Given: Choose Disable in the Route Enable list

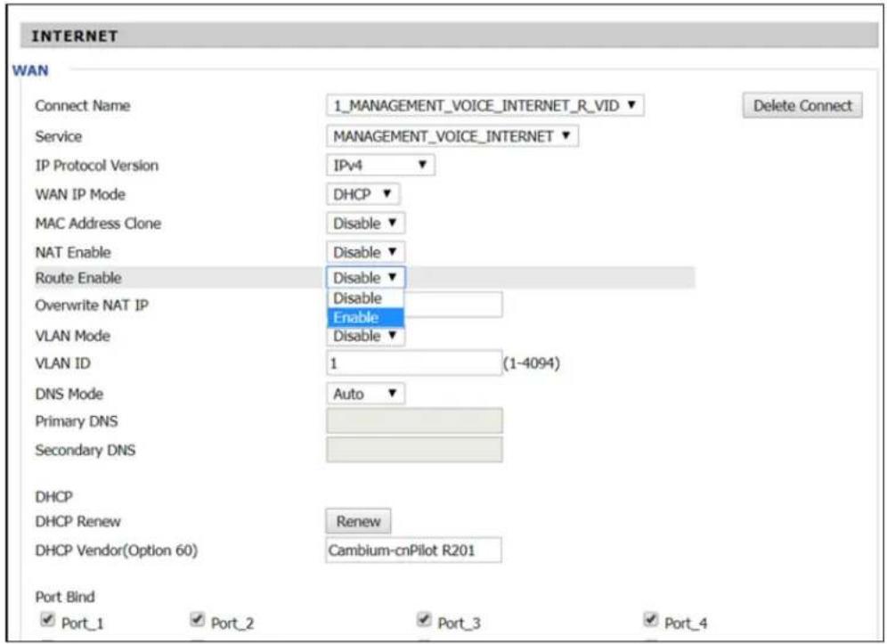Looking at the screenshot, I should 365,298.
